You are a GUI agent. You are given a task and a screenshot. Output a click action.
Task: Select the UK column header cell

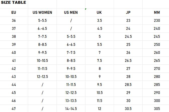[99, 13]
